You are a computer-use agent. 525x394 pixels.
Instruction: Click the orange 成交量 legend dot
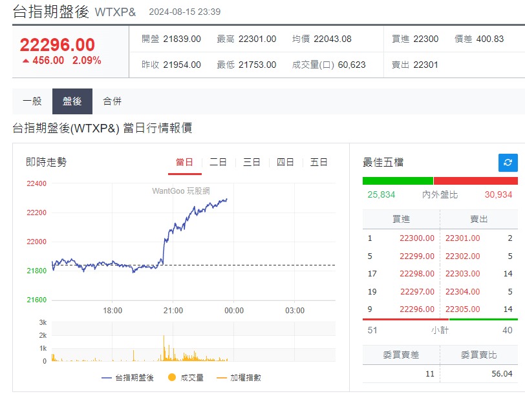tap(170, 377)
